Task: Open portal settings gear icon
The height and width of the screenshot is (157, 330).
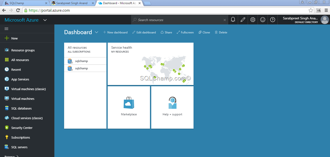Action: 253,20
